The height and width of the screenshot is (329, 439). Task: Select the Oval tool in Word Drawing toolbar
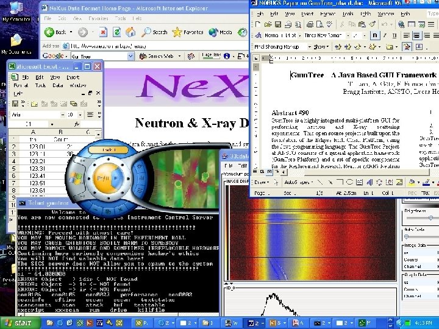[349, 182]
